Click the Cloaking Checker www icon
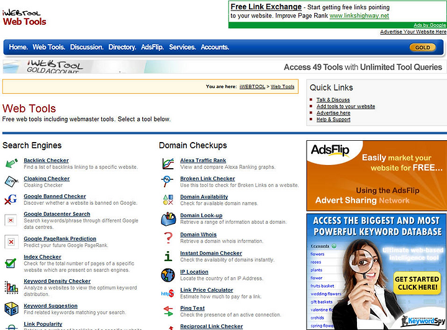This screenshot has height=330, width=447. tap(11, 181)
